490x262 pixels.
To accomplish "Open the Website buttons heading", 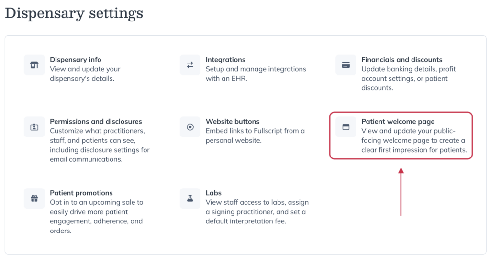I will click(x=233, y=122).
